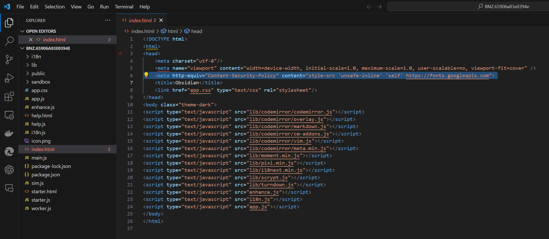The width and height of the screenshot is (549, 239).
Task: Click the head breadcrumb item
Action: pos(196,31)
